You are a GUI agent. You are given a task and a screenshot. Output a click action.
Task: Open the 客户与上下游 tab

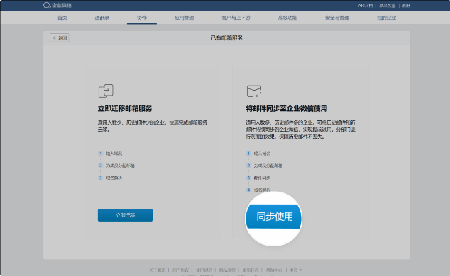pos(236,18)
